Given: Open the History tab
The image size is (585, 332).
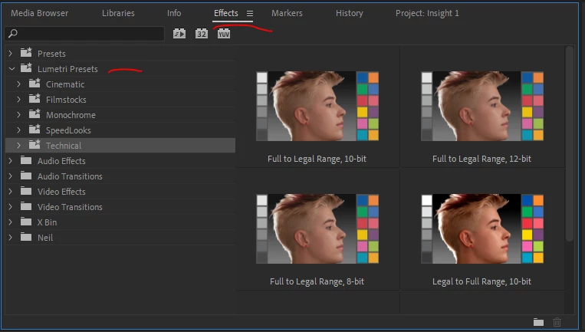Looking at the screenshot, I should click(x=349, y=14).
